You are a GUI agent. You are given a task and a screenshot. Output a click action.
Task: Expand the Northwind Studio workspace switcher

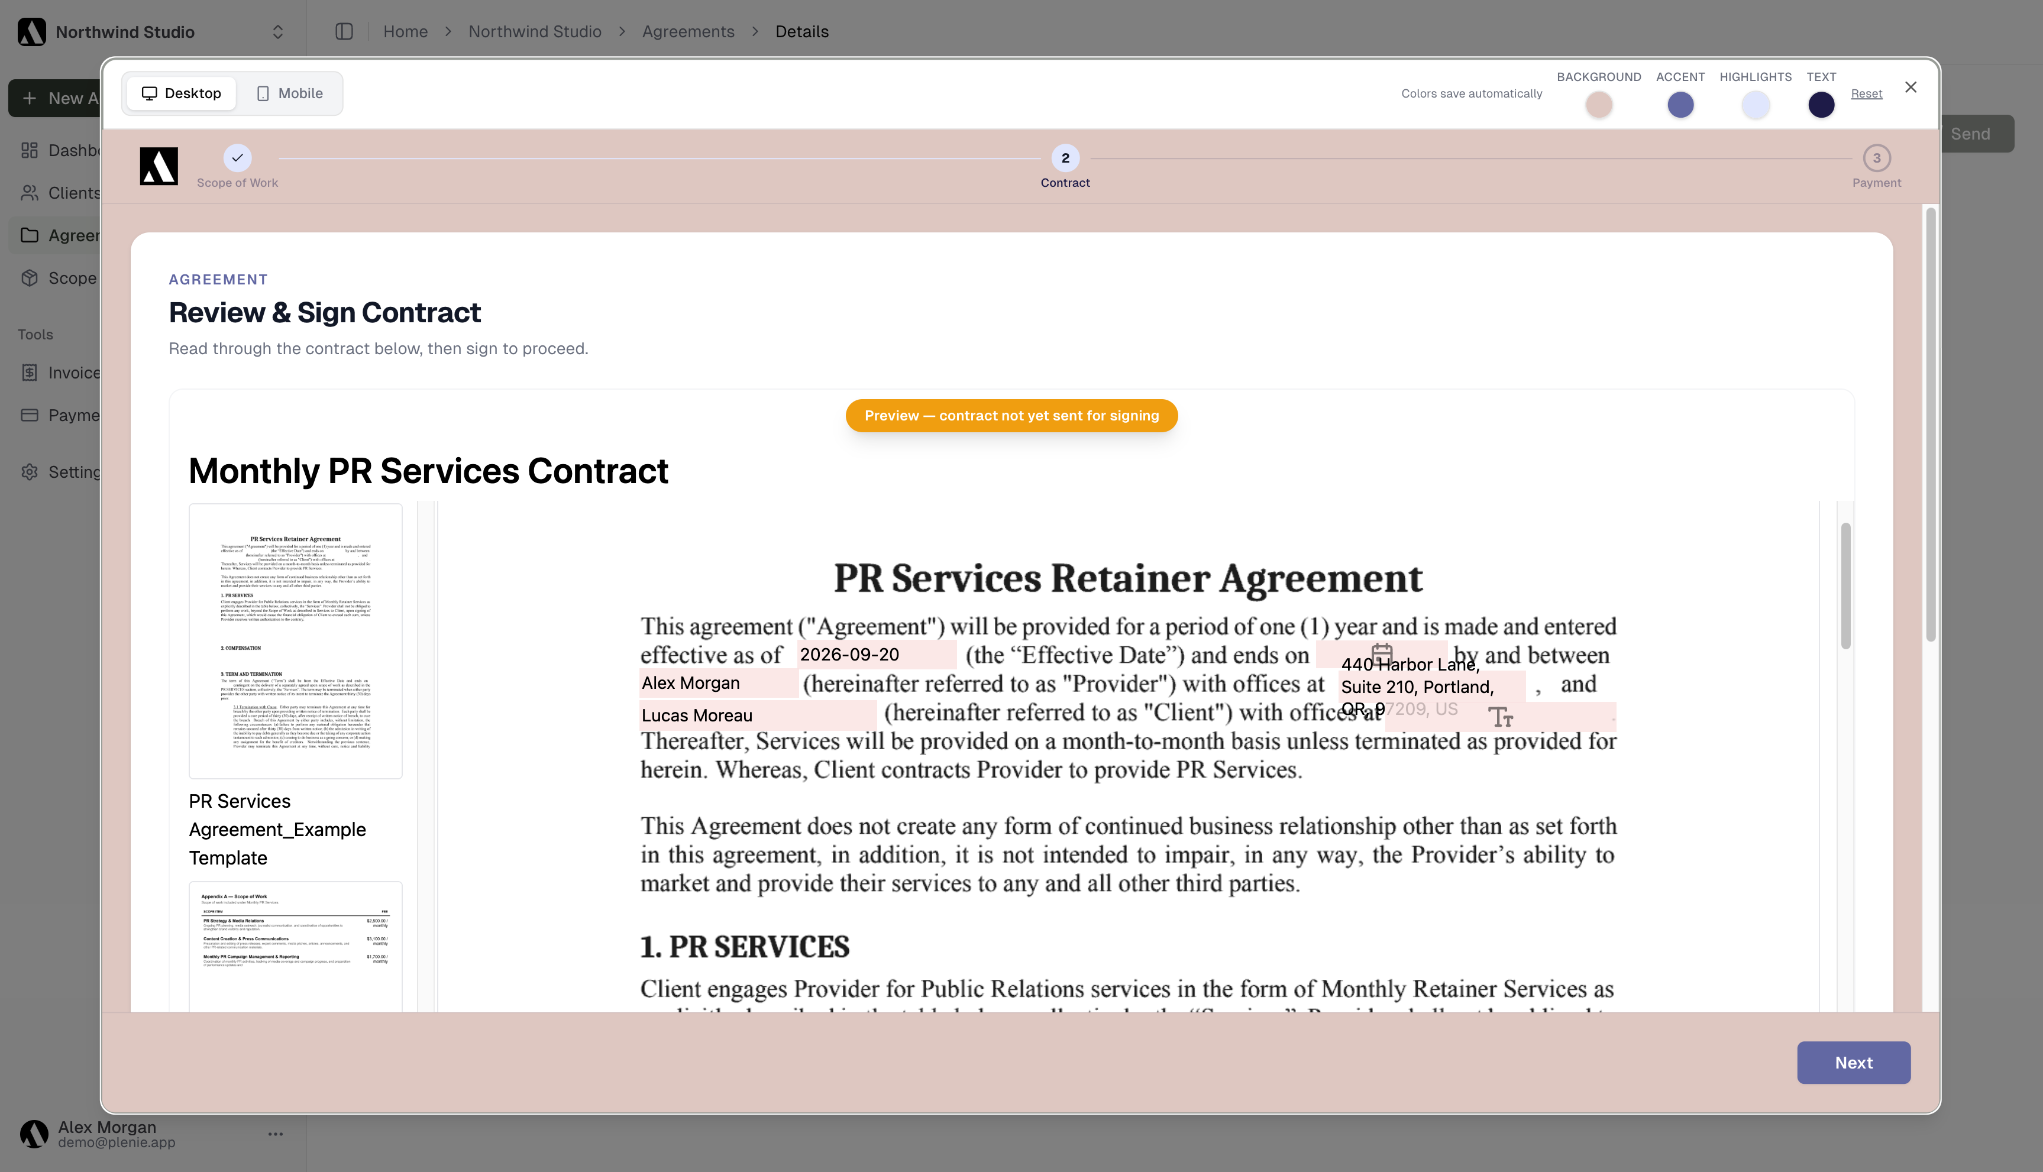pos(278,31)
